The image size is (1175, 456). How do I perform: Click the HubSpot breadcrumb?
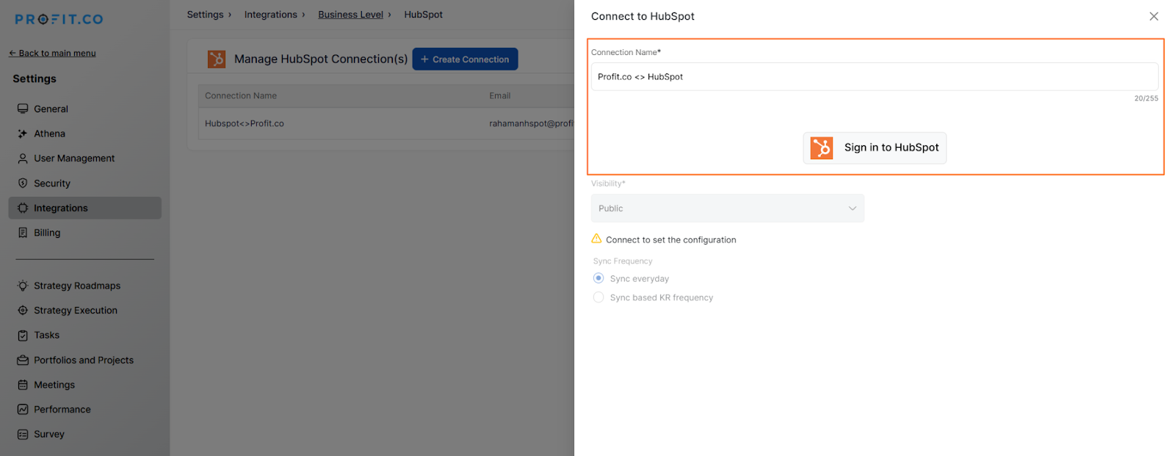click(x=423, y=15)
